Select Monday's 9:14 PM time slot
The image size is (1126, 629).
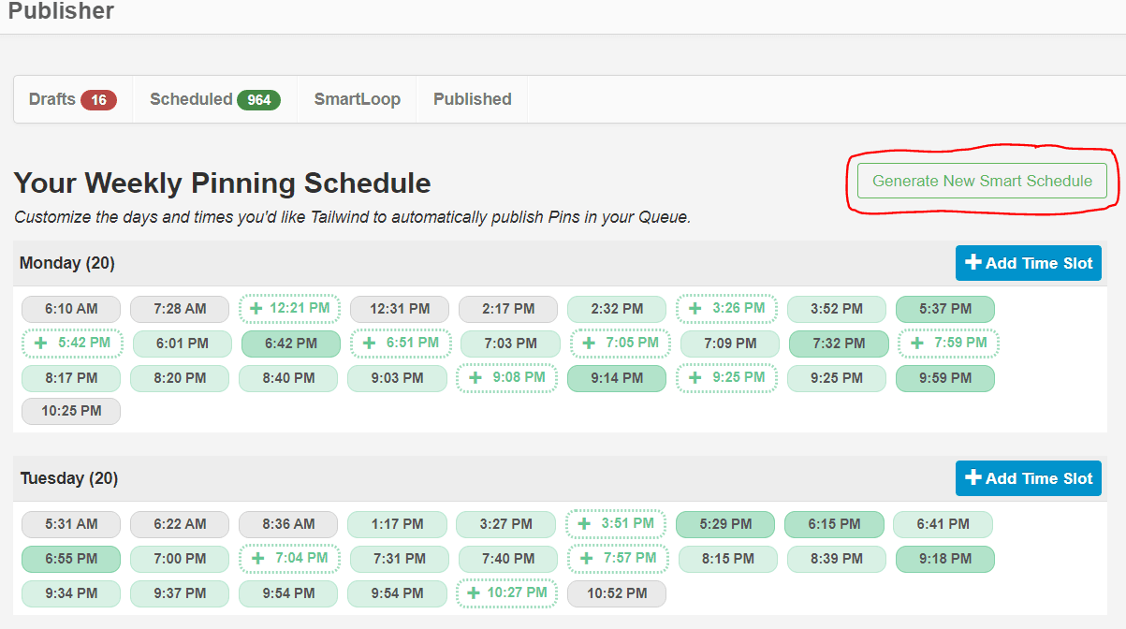pos(617,378)
